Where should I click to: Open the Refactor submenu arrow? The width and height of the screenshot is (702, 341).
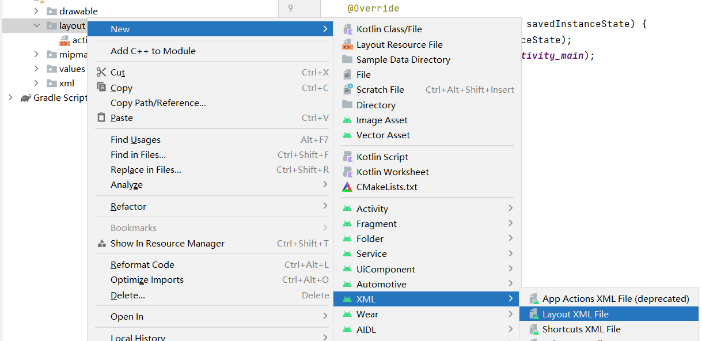point(325,206)
